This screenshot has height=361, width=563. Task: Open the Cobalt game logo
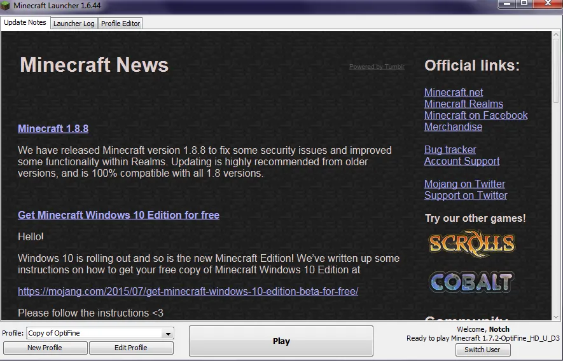point(472,282)
